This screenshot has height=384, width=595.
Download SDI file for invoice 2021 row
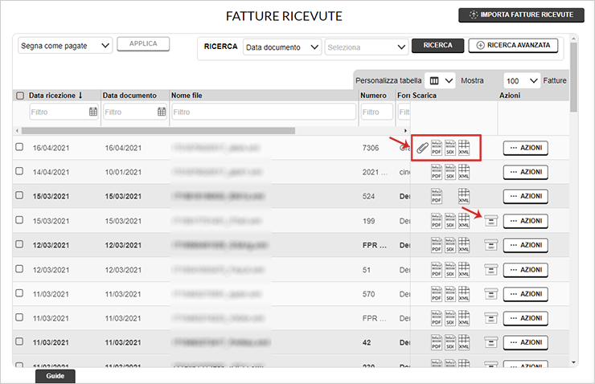[x=450, y=172]
